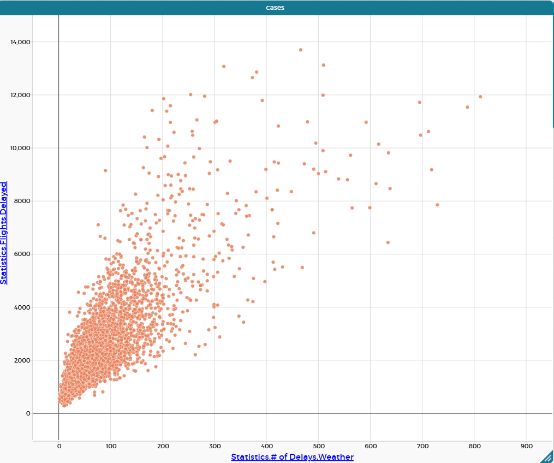Select the rightmost data point past 800
Image resolution: width=554 pixels, height=463 pixels.
[480, 97]
